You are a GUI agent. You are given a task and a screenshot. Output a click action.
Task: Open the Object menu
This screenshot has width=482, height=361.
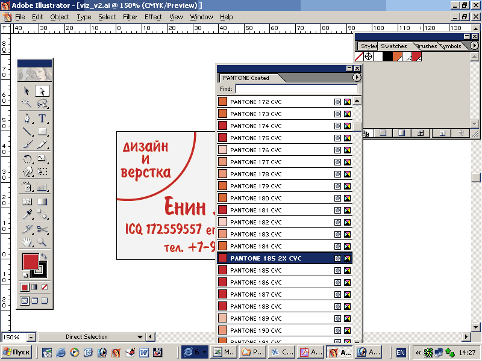[60, 17]
